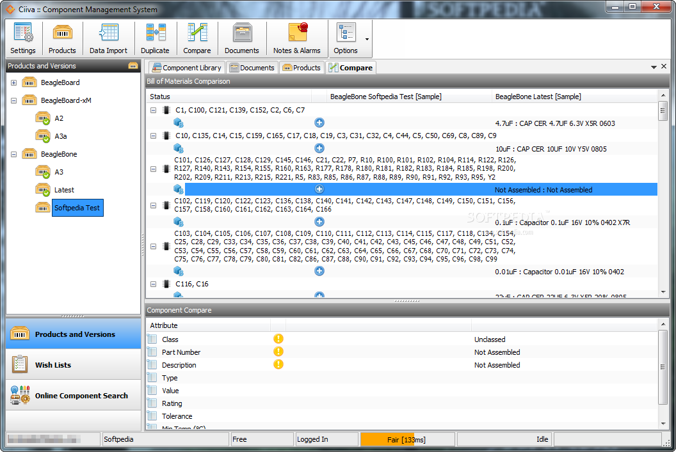Click icon in Products and Versions header
Viewport: 676px width, 452px height.
[133, 65]
